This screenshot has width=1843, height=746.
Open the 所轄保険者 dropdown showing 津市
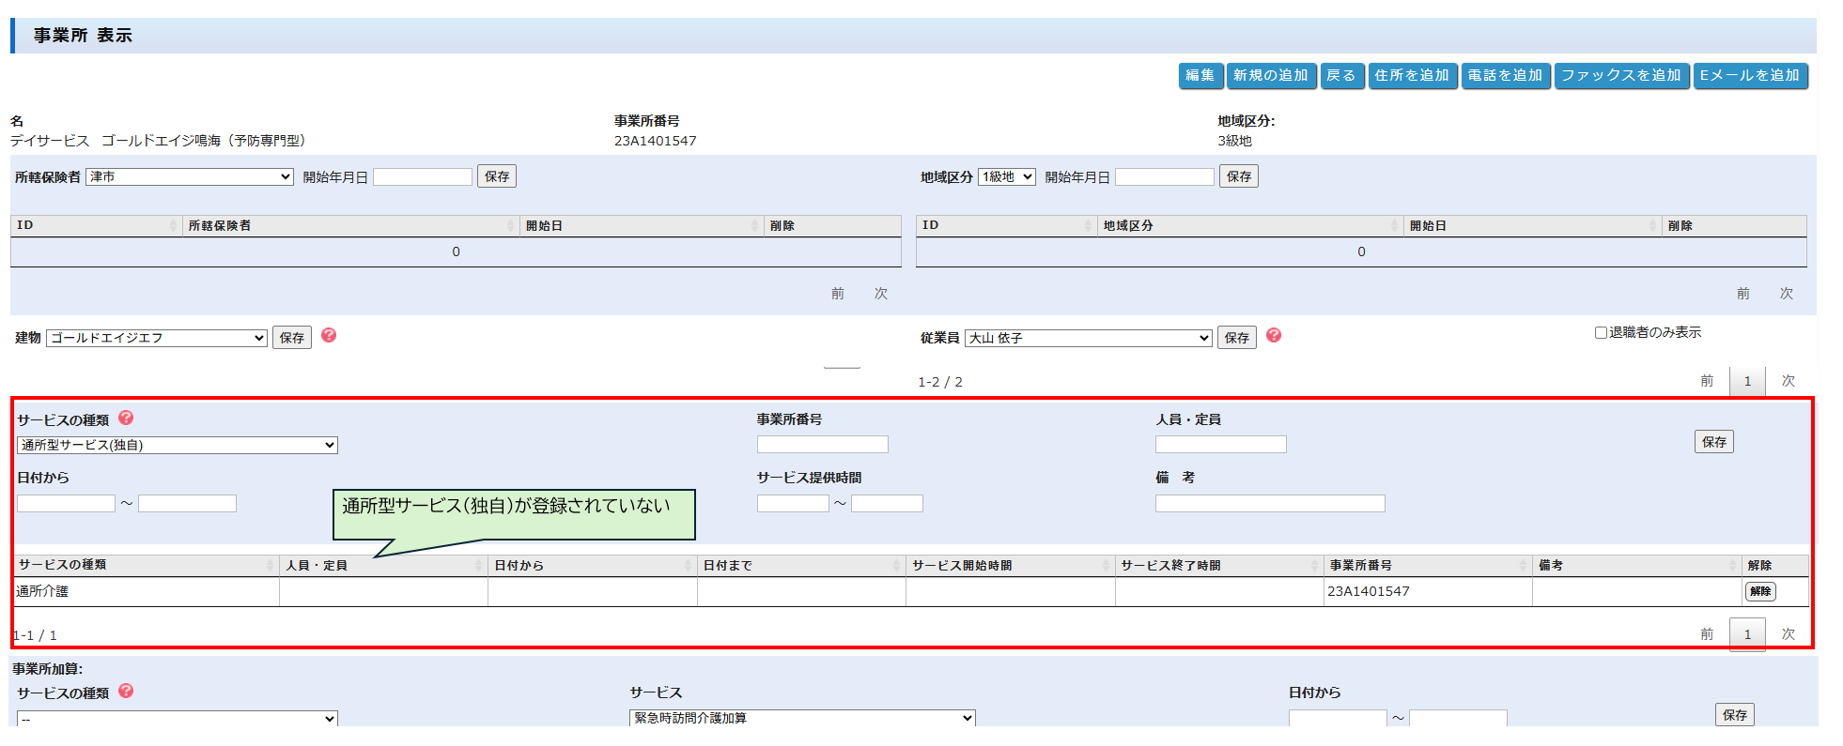190,176
